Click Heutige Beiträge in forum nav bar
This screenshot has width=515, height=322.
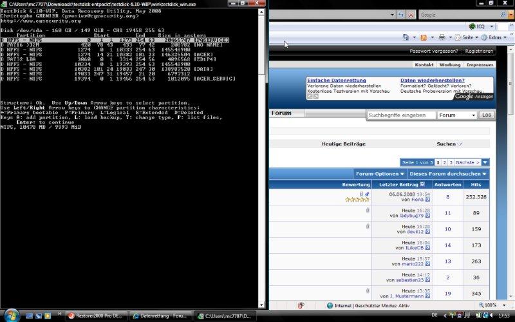344,144
